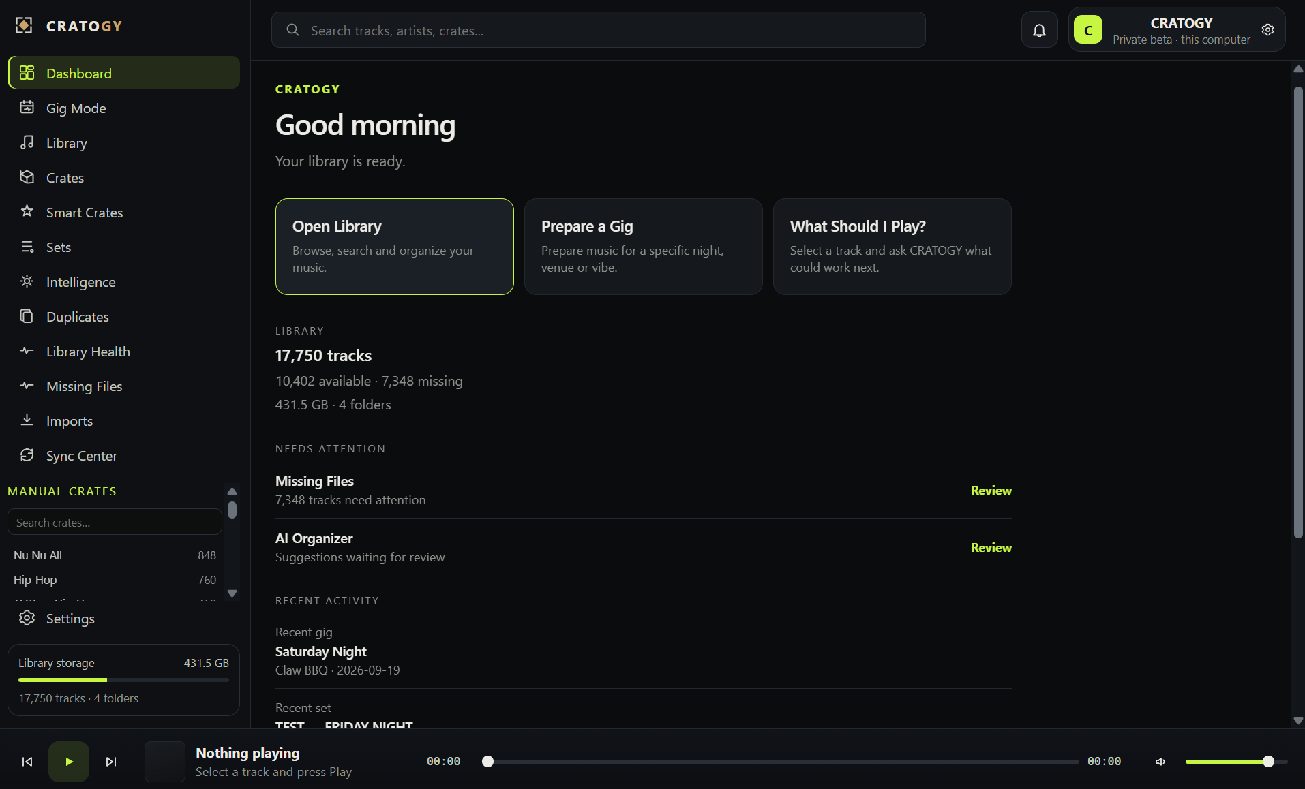
Task: Review Missing Files
Action: [991, 491]
